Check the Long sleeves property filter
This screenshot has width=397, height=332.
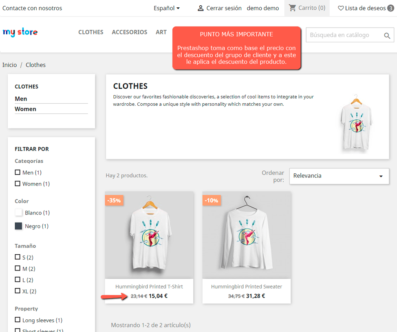point(18,320)
